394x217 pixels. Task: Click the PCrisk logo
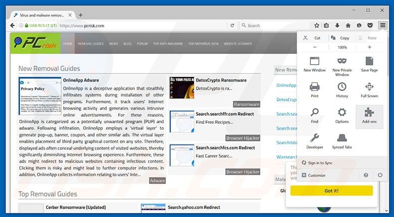[x=35, y=43]
